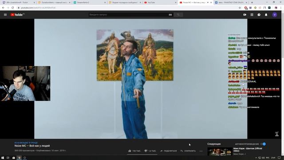Viewport: 284px width, 160px height.
Task: Mute the Noize MC tab audio icon
Action: click(208, 3)
